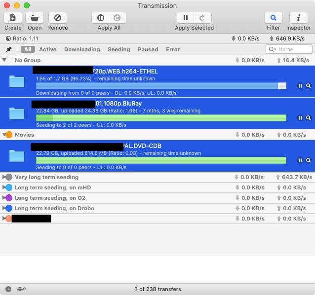Reveal 01.1080p.BluRay in Finder
Viewport: 315px width, 295px height.
coord(309,118)
